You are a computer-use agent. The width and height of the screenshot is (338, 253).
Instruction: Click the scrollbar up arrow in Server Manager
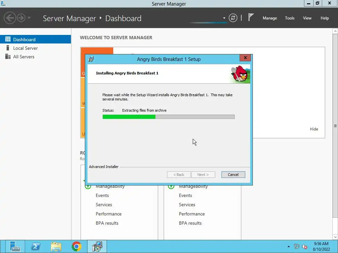tap(335, 31)
